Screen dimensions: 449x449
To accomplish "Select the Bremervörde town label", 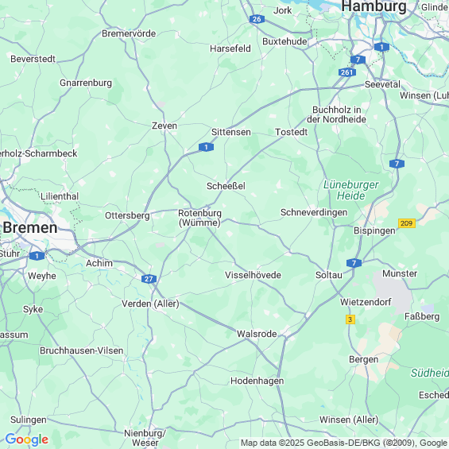I will [x=129, y=33].
